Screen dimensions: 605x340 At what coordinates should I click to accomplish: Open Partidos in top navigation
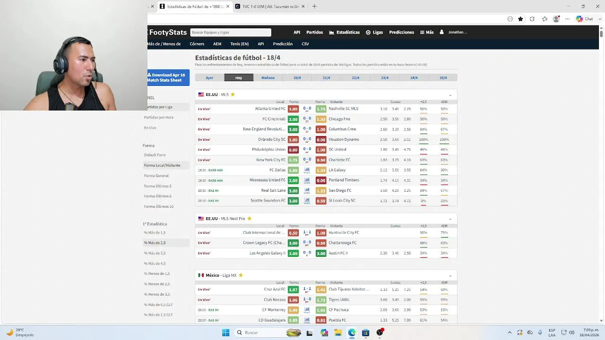pyautogui.click(x=314, y=32)
